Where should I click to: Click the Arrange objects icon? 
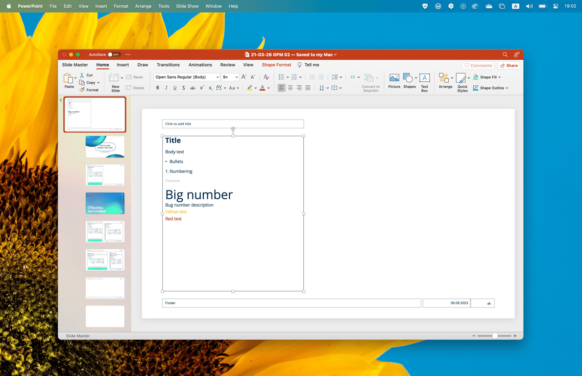[x=443, y=78]
